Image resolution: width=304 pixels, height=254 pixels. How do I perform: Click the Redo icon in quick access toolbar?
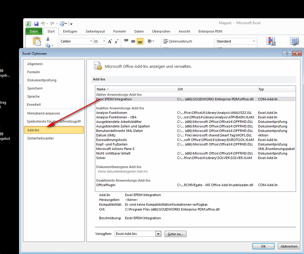pyautogui.click(x=52, y=24)
